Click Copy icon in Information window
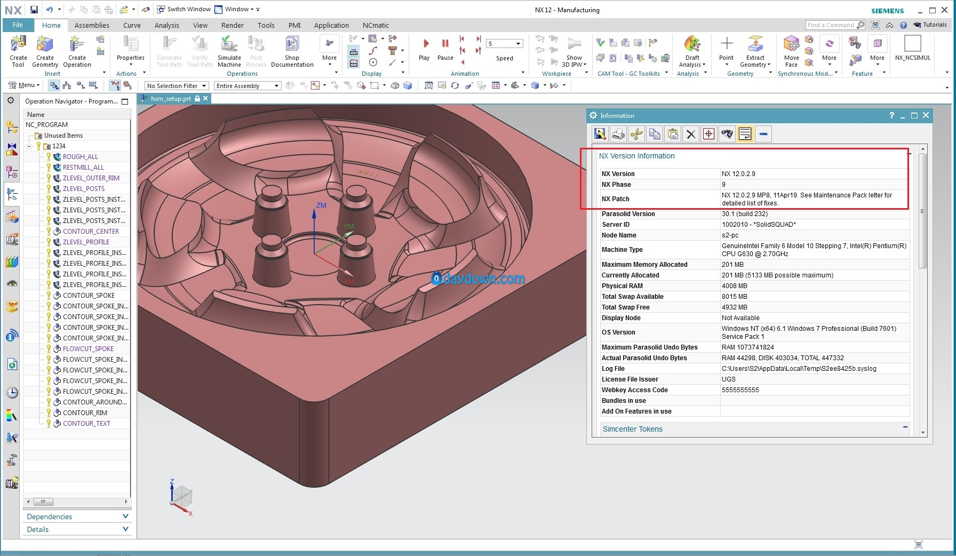The height and width of the screenshot is (556, 956). 655,134
